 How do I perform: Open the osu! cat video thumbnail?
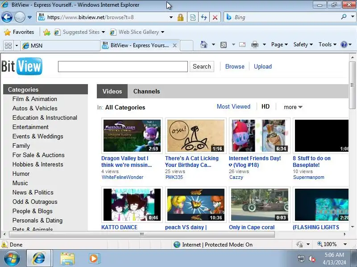point(196,136)
